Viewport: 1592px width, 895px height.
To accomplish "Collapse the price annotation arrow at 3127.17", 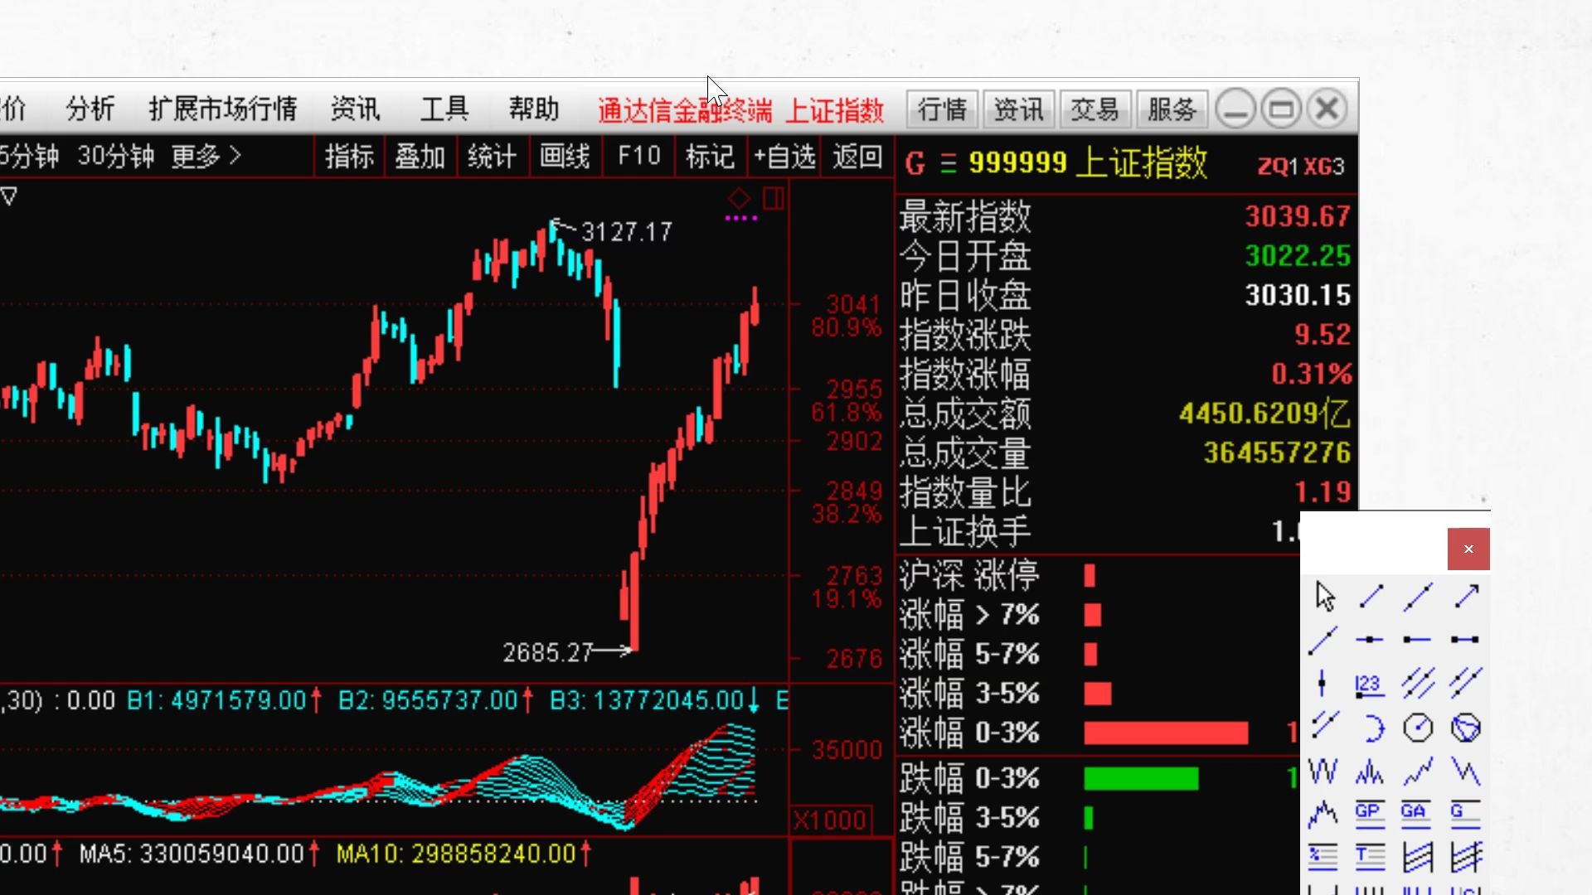I will (x=560, y=224).
